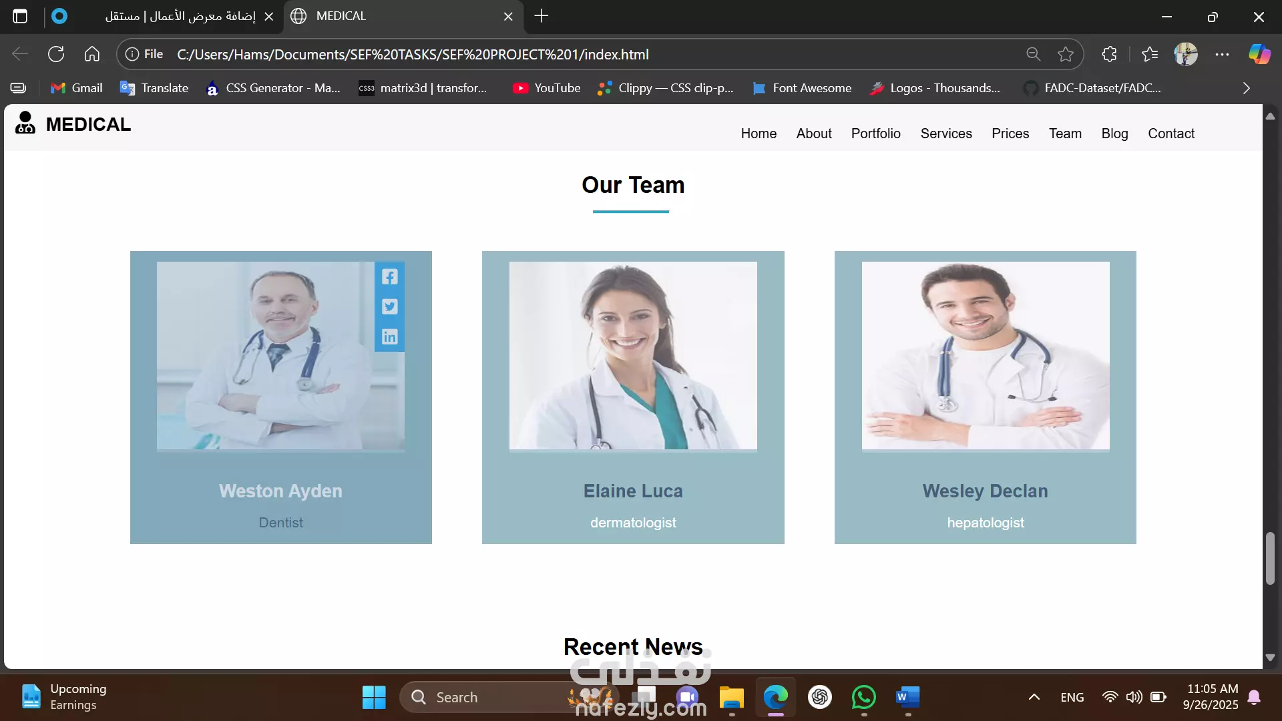
Task: Open the Services navigation item
Action: (945, 134)
